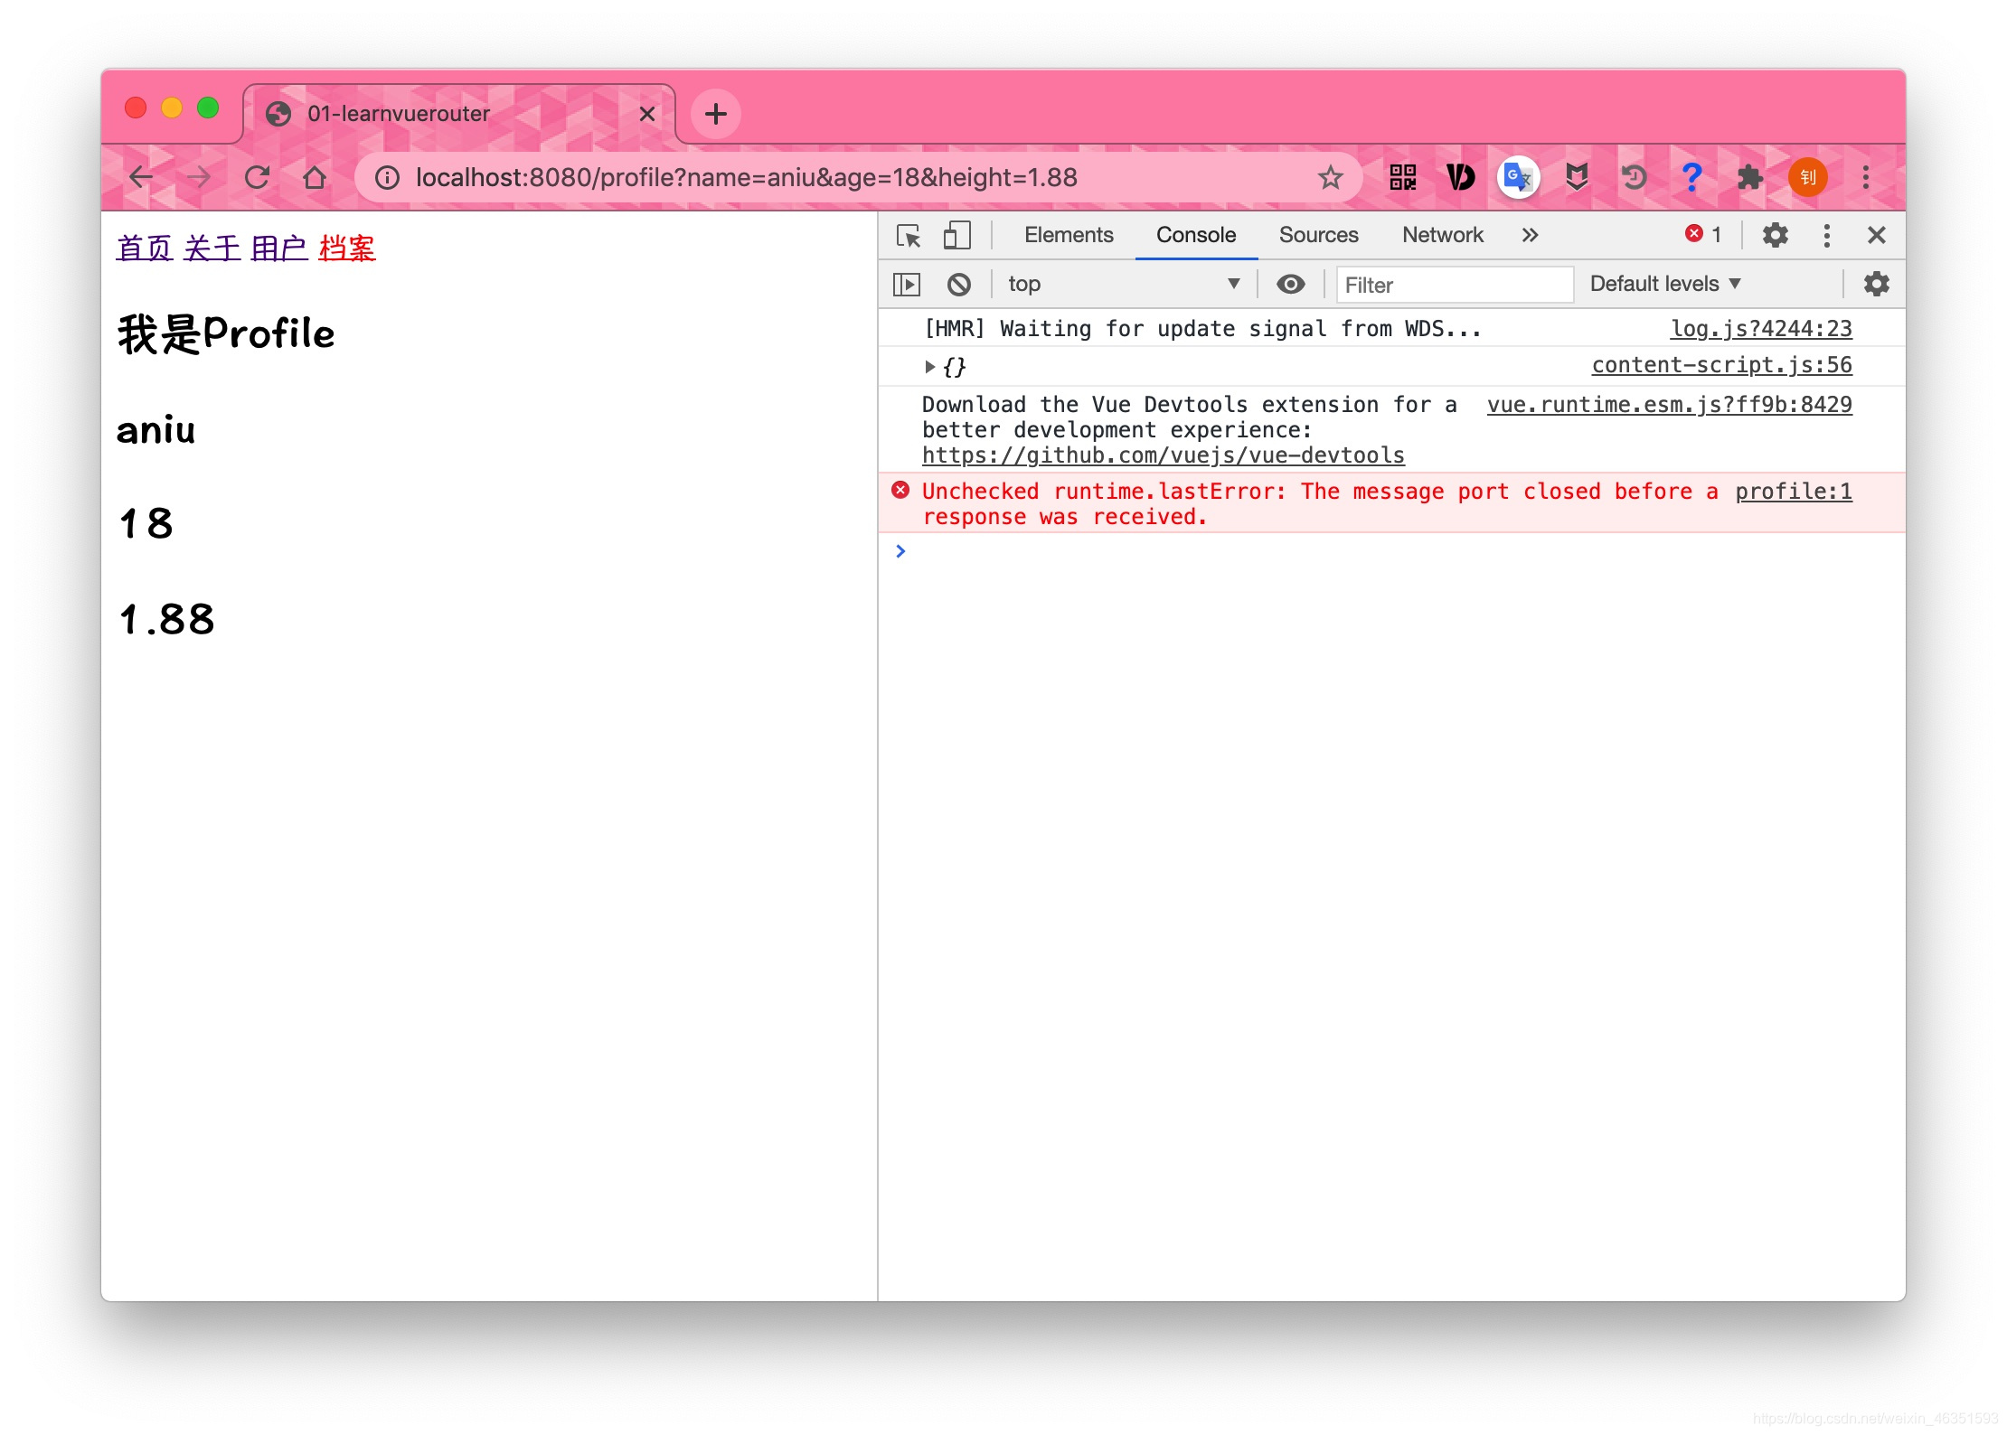
Task: Navigate to the 首页 link
Action: [x=144, y=248]
